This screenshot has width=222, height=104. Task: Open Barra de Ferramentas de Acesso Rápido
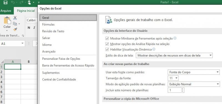pyautogui.click(x=68, y=66)
